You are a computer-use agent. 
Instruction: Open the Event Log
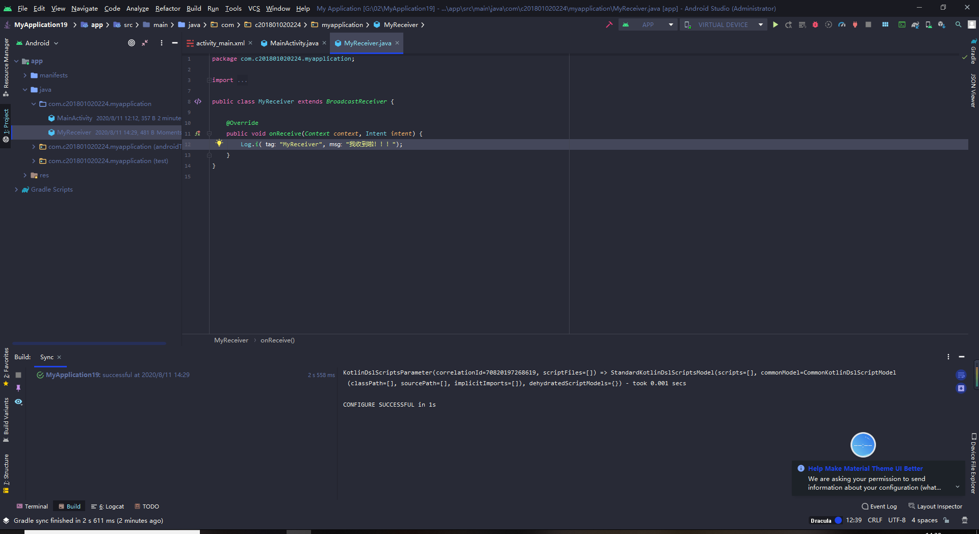tap(879, 506)
